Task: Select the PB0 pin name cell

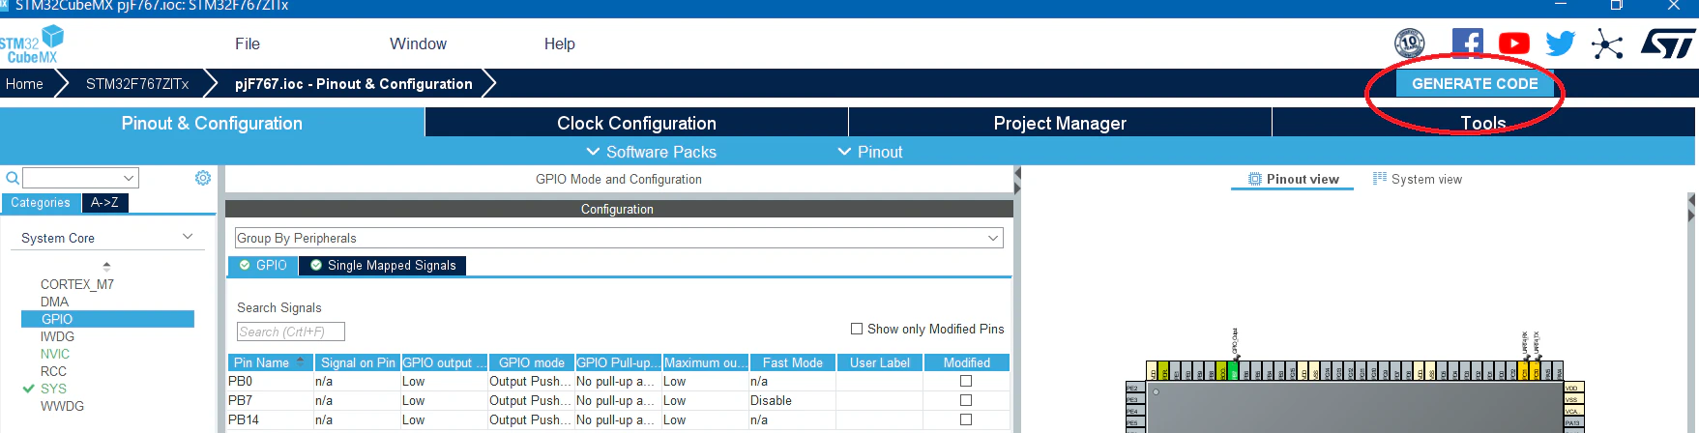Action: (270, 381)
